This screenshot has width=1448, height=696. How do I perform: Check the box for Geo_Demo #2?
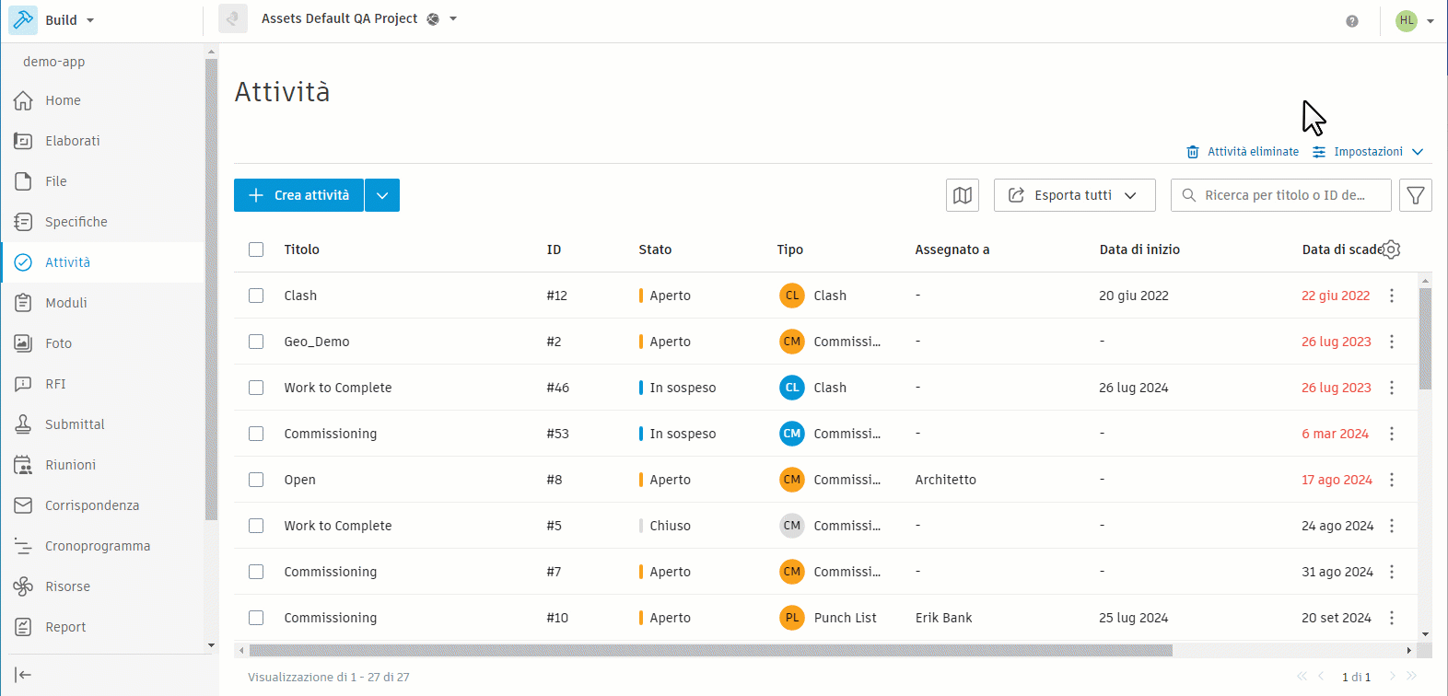pos(256,342)
